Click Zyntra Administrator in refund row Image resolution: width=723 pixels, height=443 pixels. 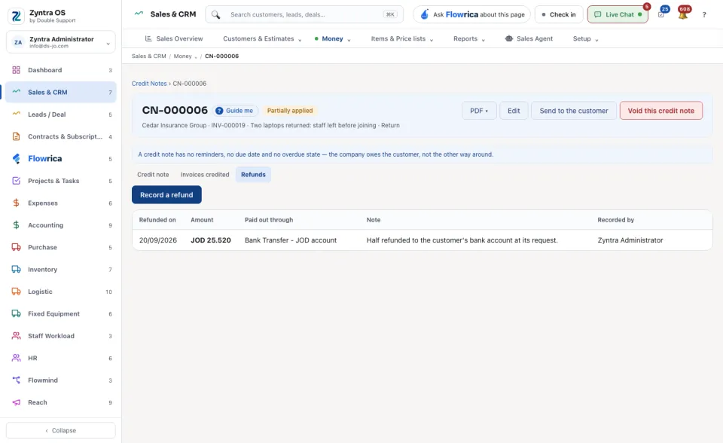click(x=630, y=240)
